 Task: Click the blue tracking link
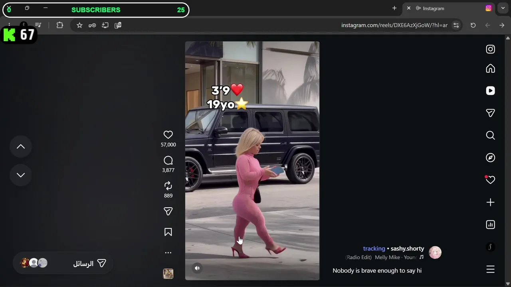click(x=374, y=249)
